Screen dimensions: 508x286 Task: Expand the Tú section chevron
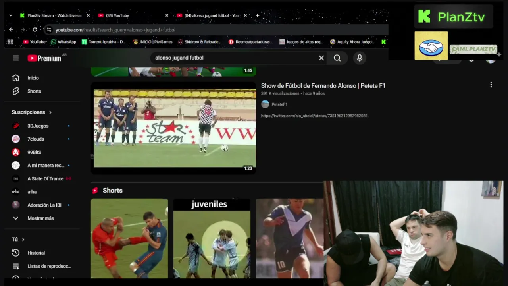click(x=23, y=240)
